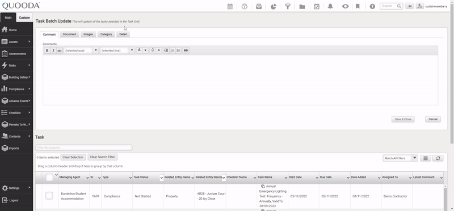This screenshot has width=454, height=211.
Task: Select the Custom sidebar tab
Action: [x=24, y=18]
